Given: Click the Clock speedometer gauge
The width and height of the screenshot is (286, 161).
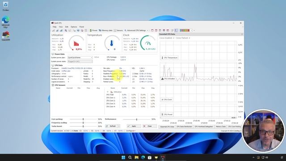Looking at the screenshot, I should point(148,43).
